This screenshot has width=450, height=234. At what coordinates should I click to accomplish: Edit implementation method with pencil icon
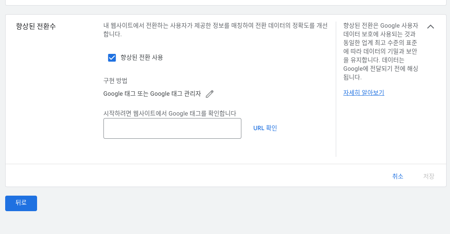(x=210, y=94)
